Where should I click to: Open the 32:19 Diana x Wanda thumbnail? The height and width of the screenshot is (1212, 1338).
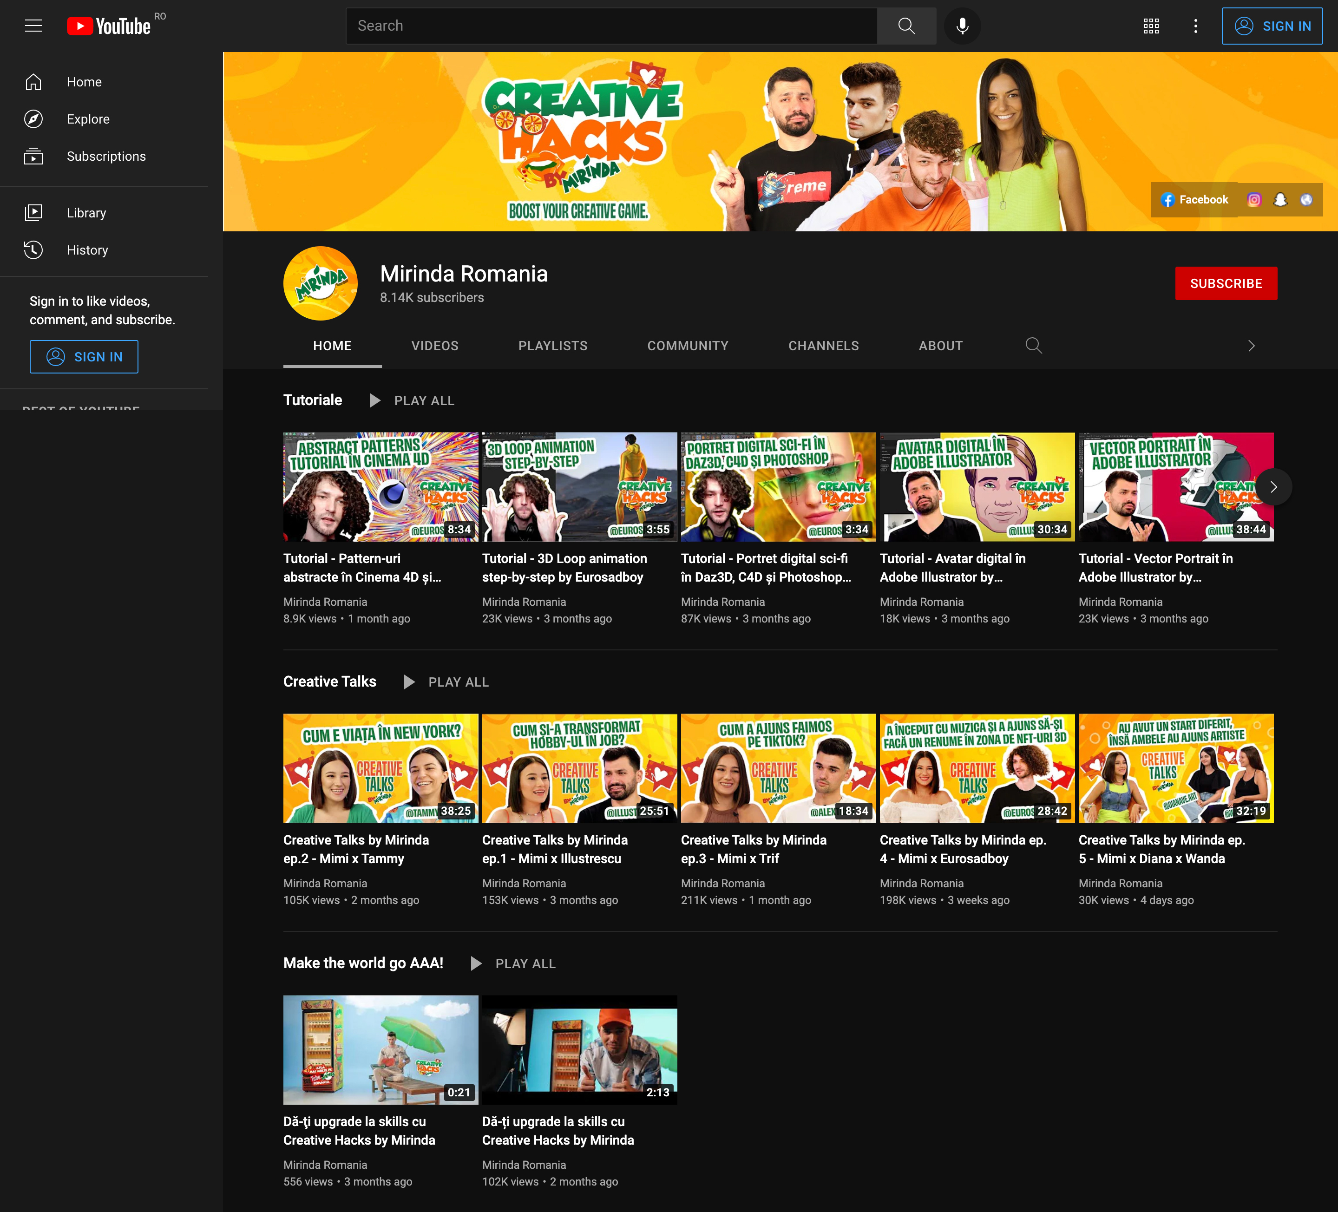coord(1175,768)
